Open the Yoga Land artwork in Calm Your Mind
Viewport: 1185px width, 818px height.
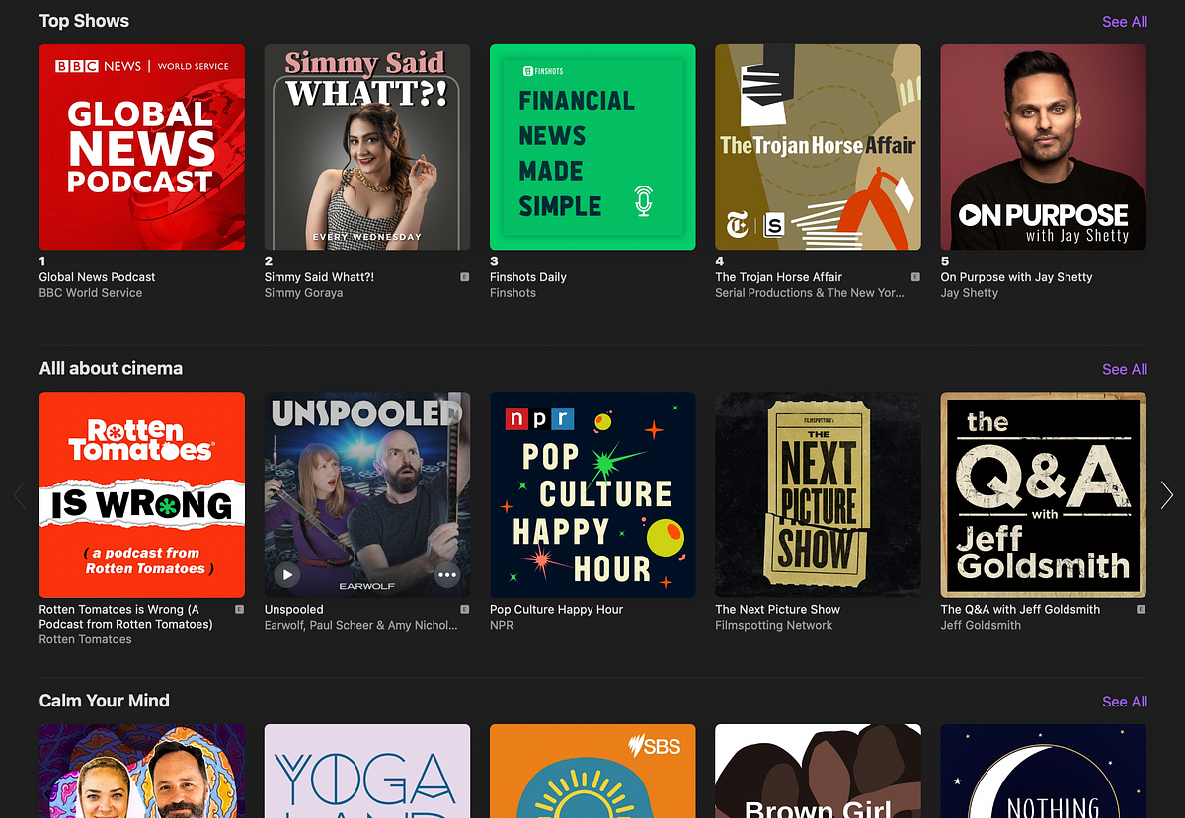point(367,772)
